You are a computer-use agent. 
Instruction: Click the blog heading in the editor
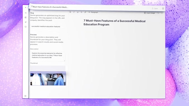[115, 23]
